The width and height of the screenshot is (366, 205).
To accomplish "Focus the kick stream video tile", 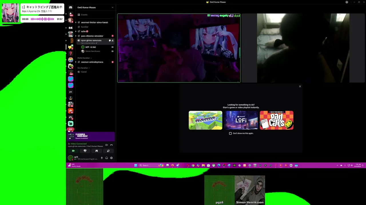I will tap(179, 48).
